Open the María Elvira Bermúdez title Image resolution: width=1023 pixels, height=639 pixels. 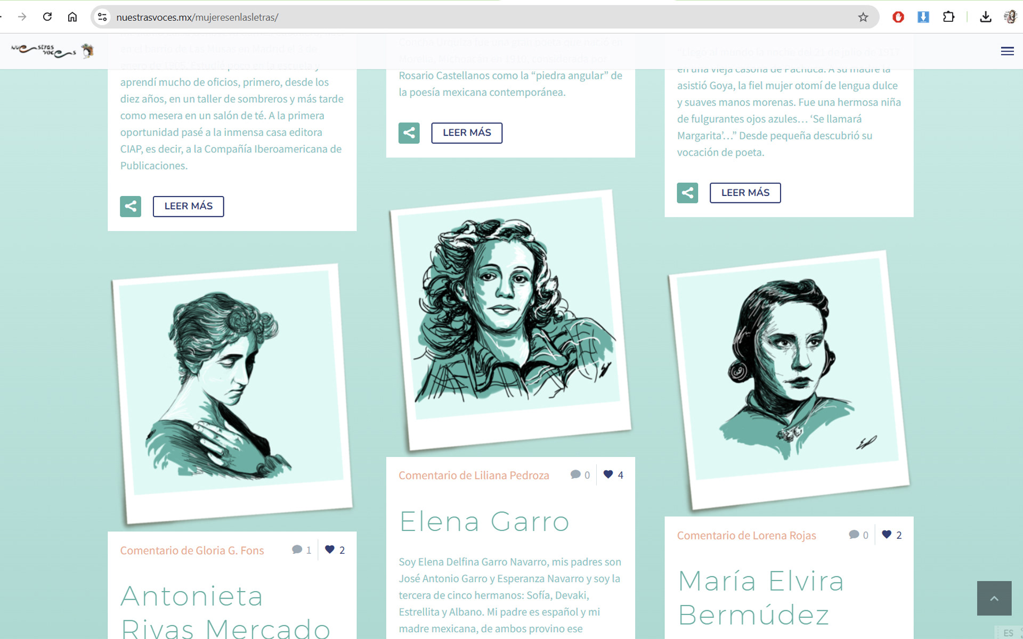click(x=761, y=597)
